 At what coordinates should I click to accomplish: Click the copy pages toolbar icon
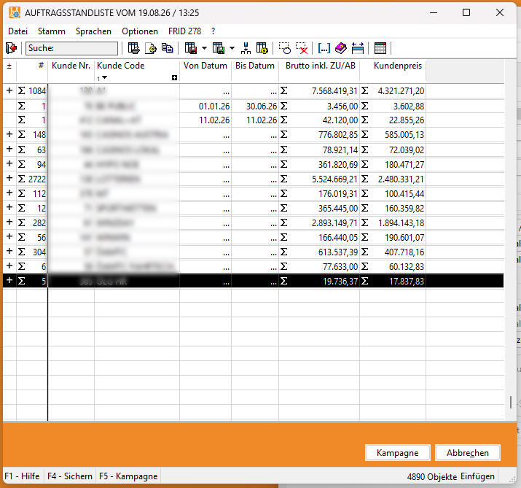(167, 48)
